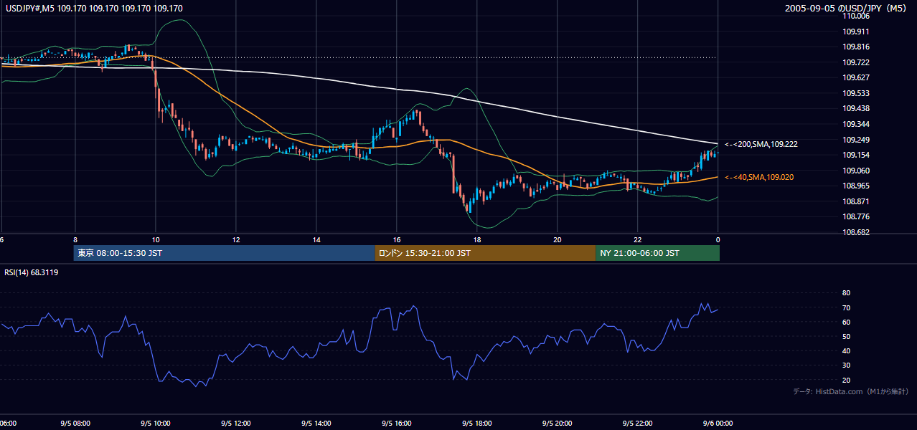Click price axis value 109.911
917x430 pixels.
pyautogui.click(x=855, y=32)
